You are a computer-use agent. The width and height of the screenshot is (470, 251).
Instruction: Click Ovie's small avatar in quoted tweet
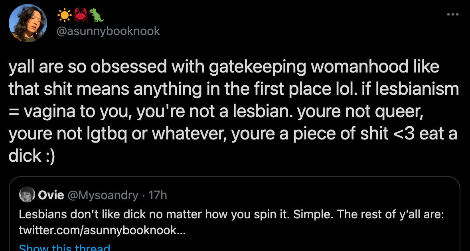[x=27, y=195]
